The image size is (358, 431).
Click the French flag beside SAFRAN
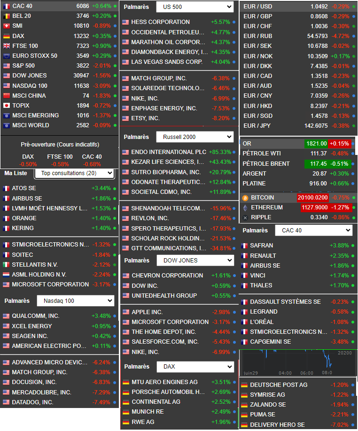coord(244,246)
